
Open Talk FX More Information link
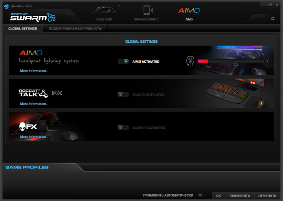34,104
